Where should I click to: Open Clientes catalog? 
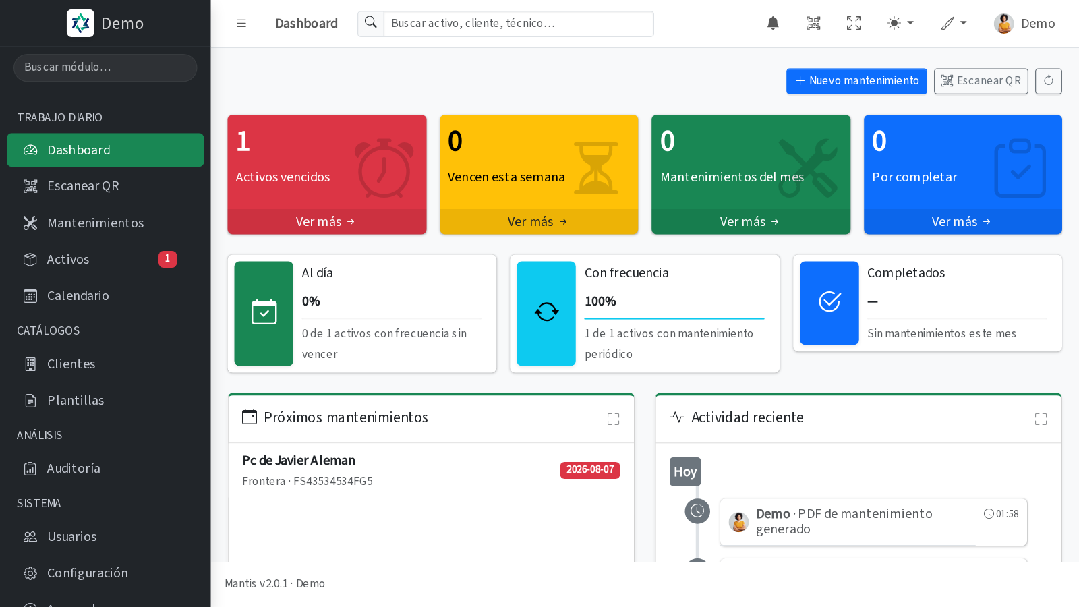point(105,364)
